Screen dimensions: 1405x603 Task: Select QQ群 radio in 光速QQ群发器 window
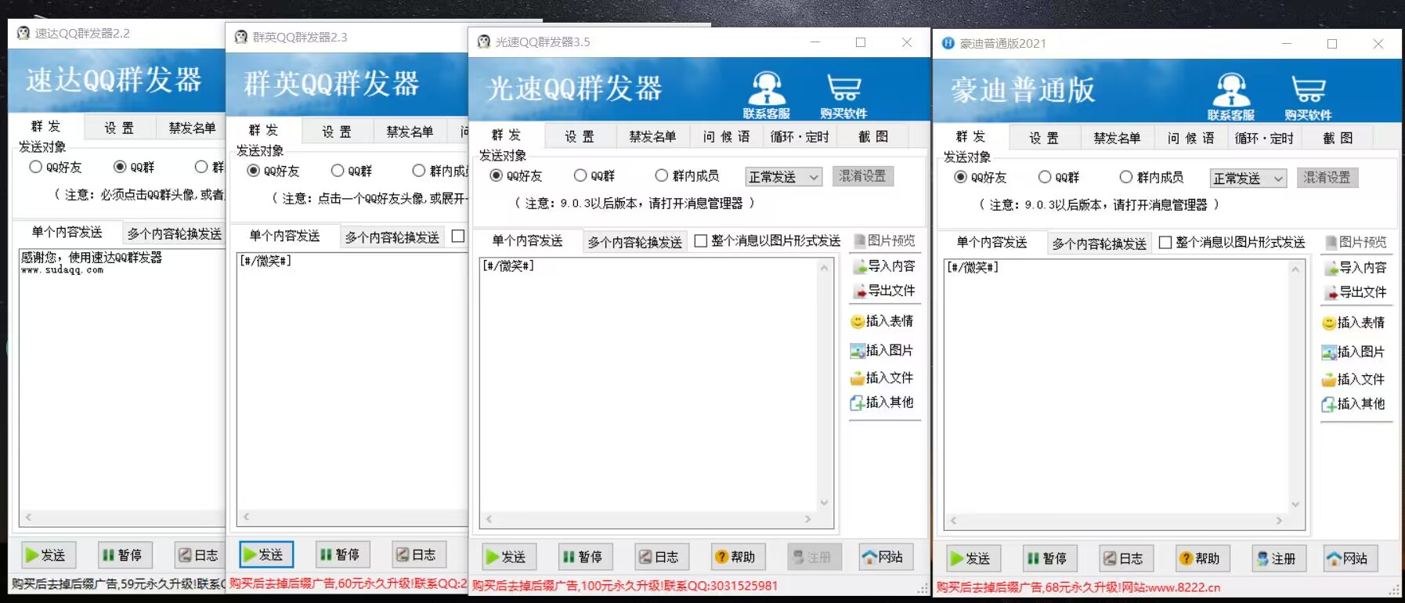point(594,175)
